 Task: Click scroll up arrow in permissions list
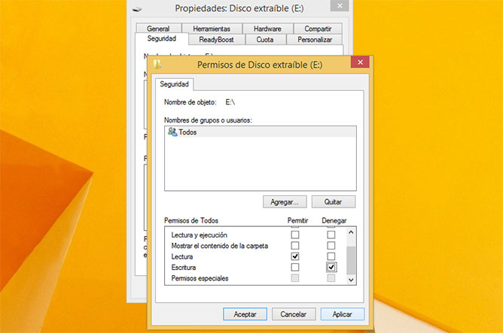click(x=351, y=232)
